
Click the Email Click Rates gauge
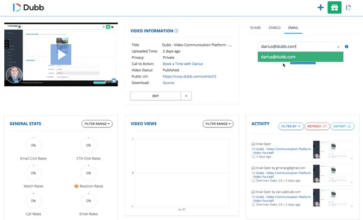click(x=33, y=145)
